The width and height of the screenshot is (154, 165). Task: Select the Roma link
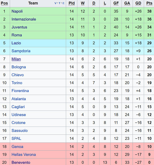point(17,35)
